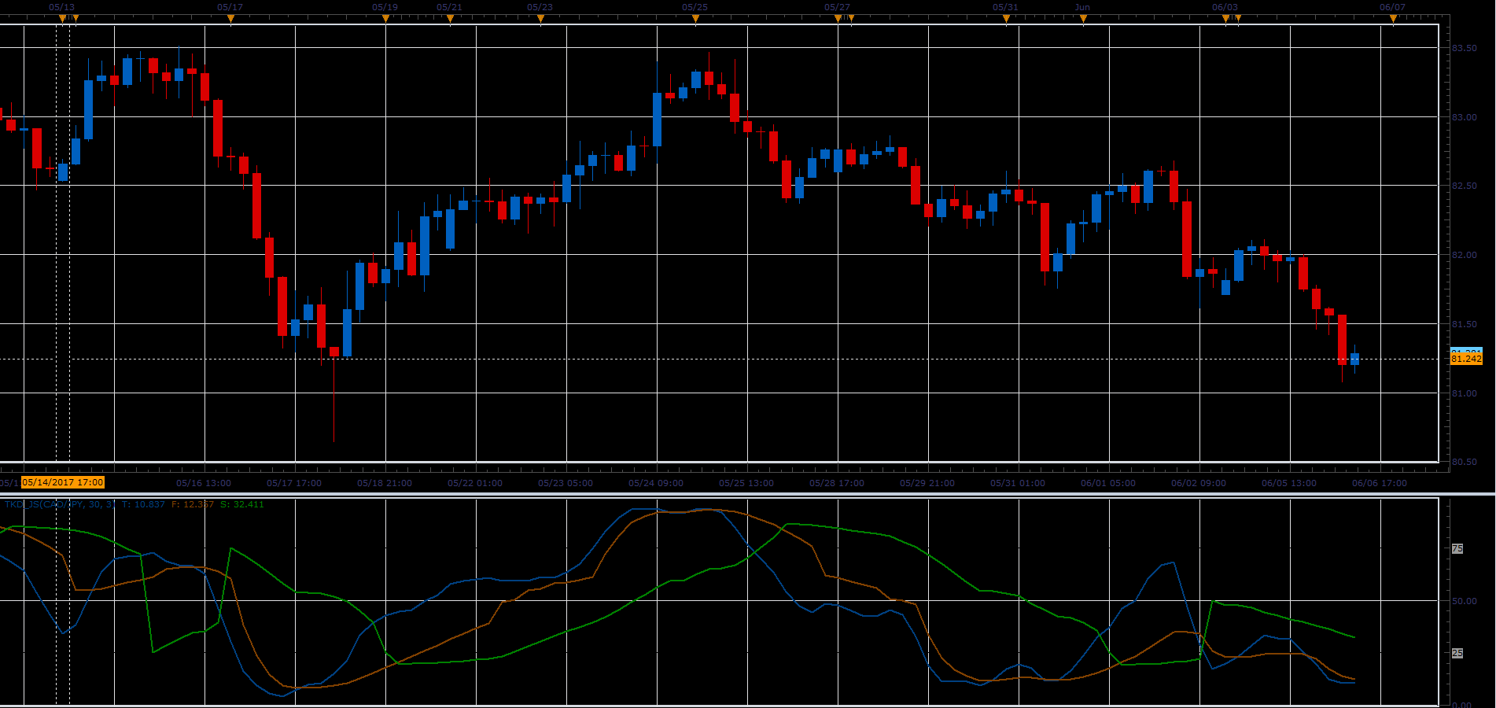The height and width of the screenshot is (708, 1496).
Task: Click the 25 level label on oscillator
Action: 1457,654
